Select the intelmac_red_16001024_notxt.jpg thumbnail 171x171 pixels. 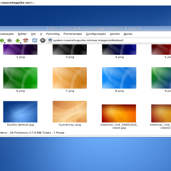119,113
